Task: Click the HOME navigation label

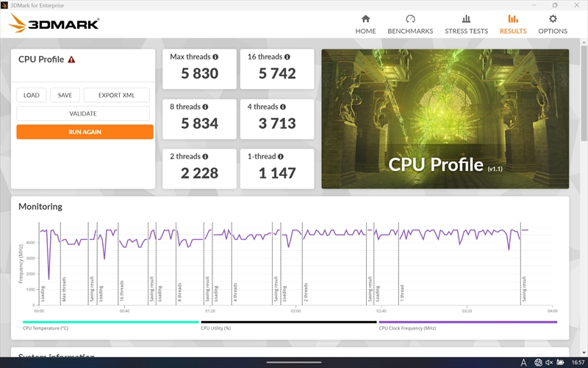Action: [x=365, y=31]
